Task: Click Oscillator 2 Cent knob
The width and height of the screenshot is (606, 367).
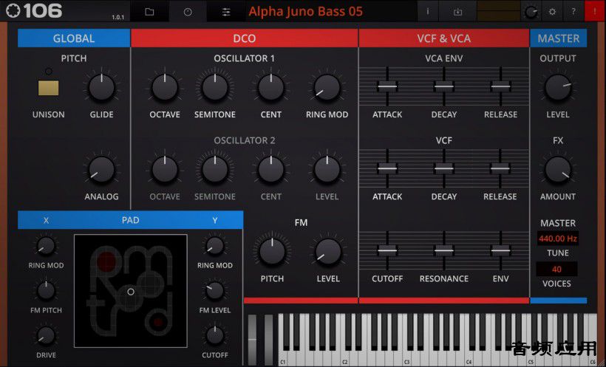Action: click(271, 170)
